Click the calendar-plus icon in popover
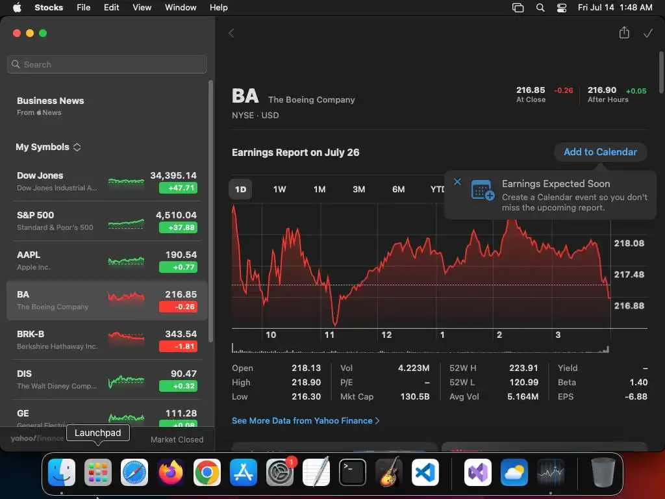This screenshot has height=499, width=665. (483, 190)
